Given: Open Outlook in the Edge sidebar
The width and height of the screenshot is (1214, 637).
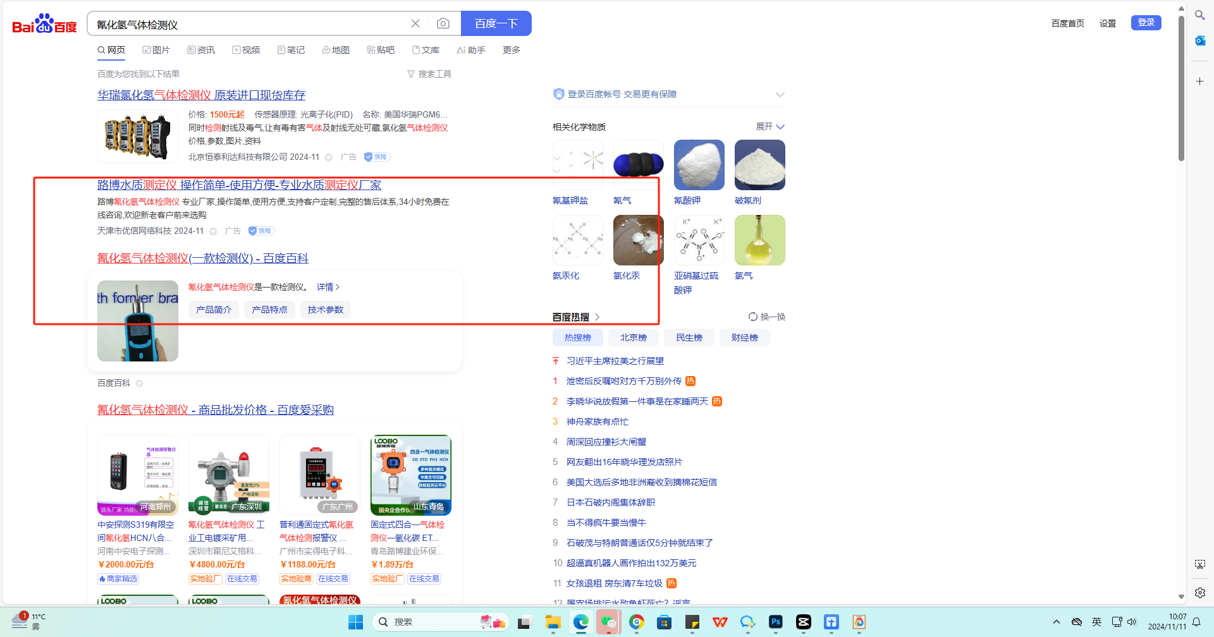Looking at the screenshot, I should tap(1199, 41).
